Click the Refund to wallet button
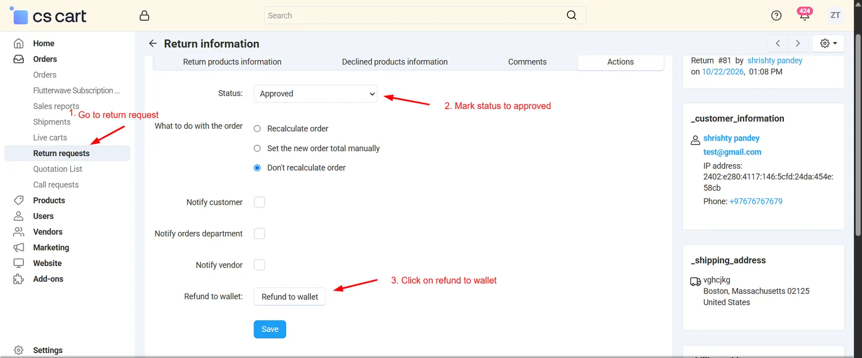Image resolution: width=862 pixels, height=358 pixels. tap(290, 297)
